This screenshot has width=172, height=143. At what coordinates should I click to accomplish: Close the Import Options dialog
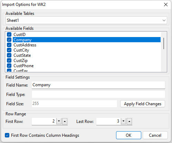[x=166, y=5]
